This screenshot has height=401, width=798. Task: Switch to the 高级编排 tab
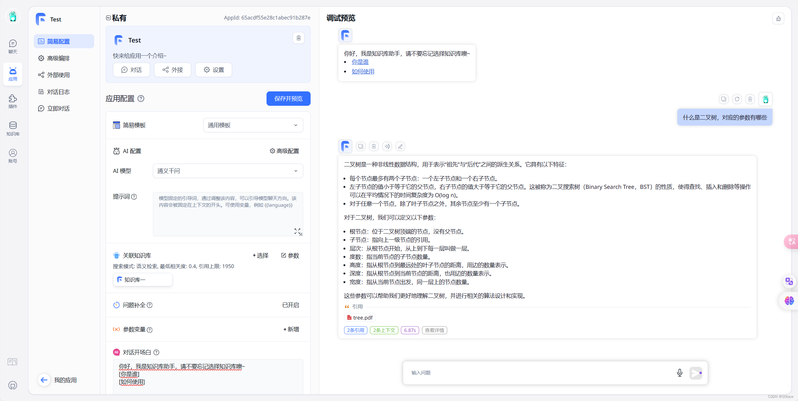click(x=64, y=58)
